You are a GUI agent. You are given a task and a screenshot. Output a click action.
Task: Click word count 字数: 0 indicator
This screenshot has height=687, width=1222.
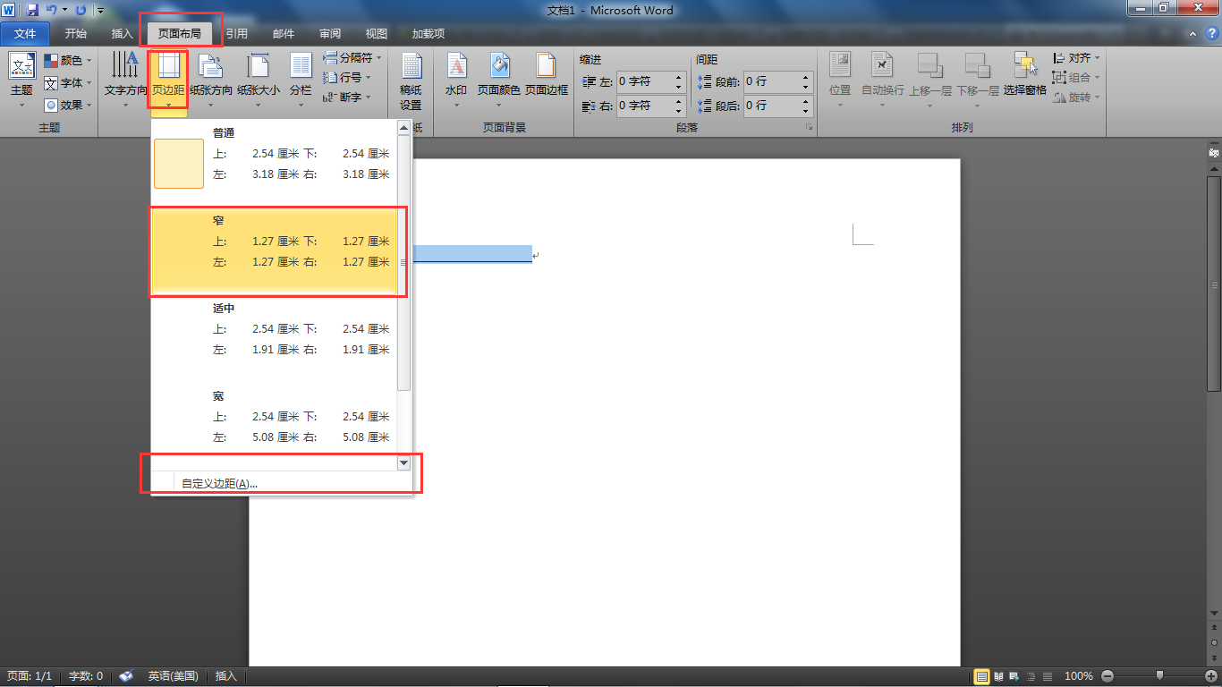(x=86, y=676)
